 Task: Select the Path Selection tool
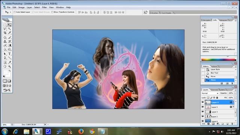5,54
